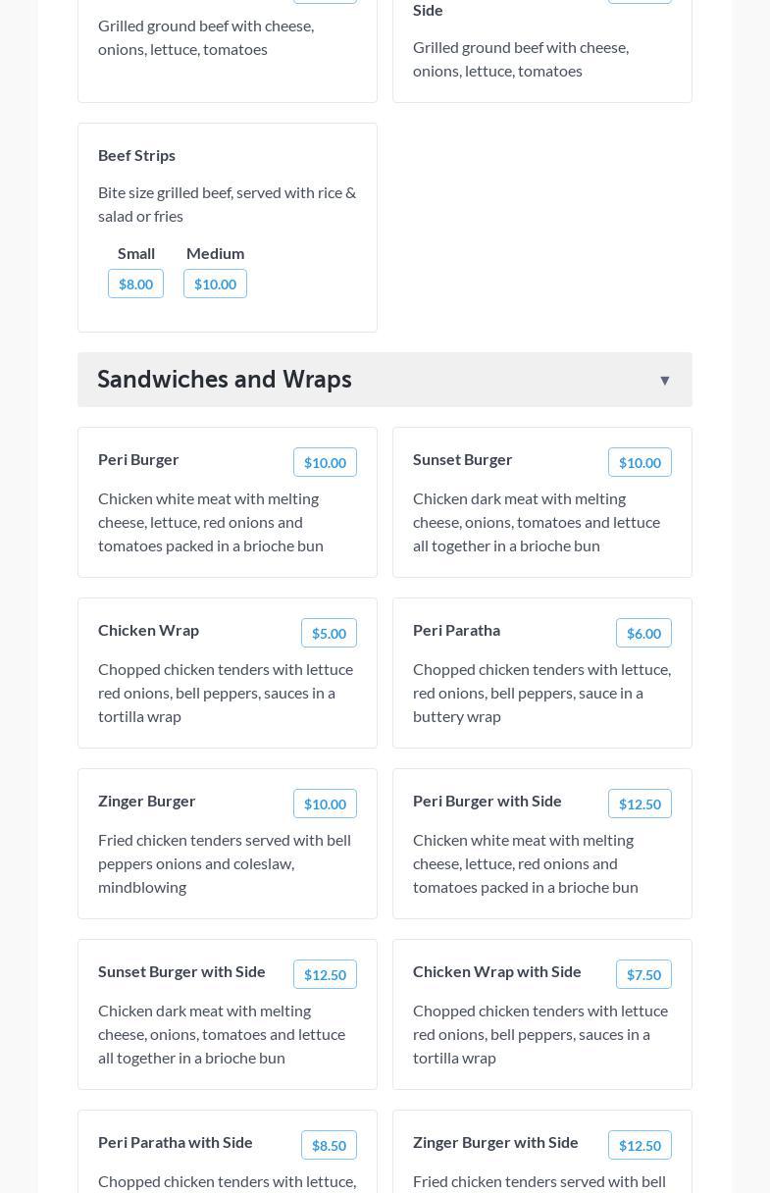Choose Chicken Wrap $5.00 price button
Image resolution: width=770 pixels, height=1193 pixels.
[x=329, y=634]
